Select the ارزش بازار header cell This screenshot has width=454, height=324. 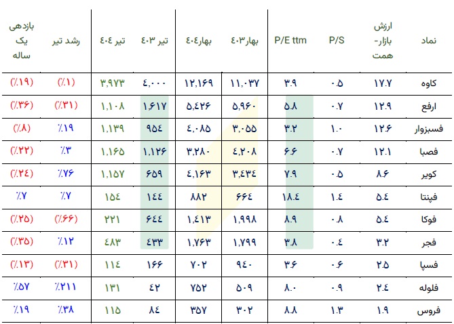coord(383,41)
